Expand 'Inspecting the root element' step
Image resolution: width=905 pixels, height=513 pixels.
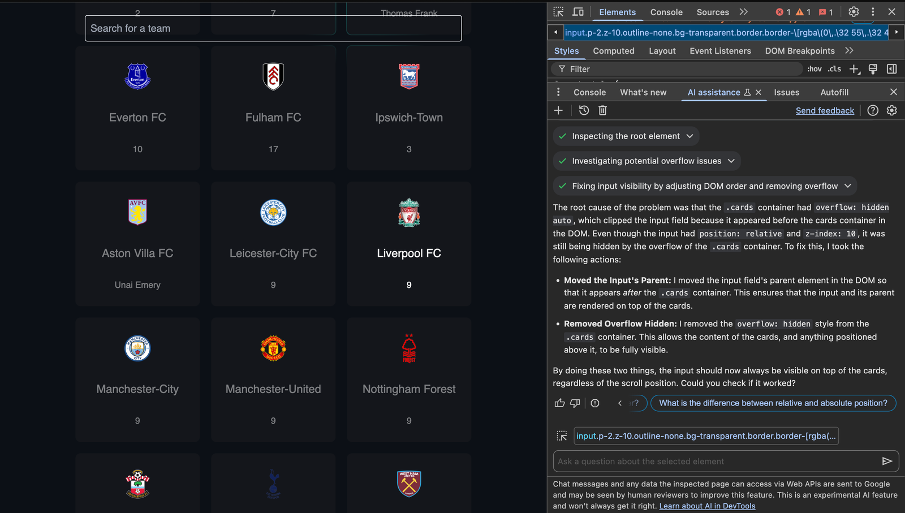click(626, 136)
